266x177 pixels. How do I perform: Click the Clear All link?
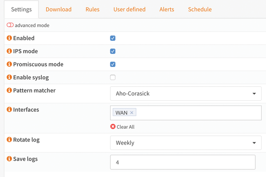click(x=125, y=127)
